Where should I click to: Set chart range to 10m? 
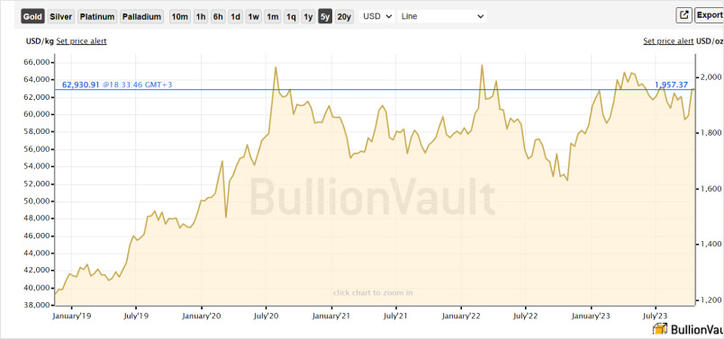[x=179, y=16]
